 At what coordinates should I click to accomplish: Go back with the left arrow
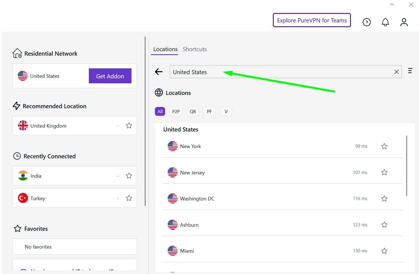pyautogui.click(x=159, y=72)
